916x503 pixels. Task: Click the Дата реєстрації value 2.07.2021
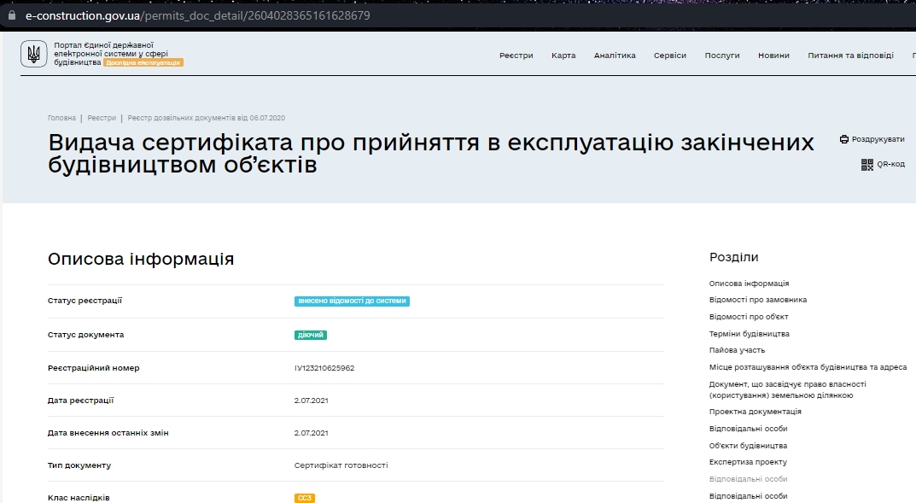point(311,401)
